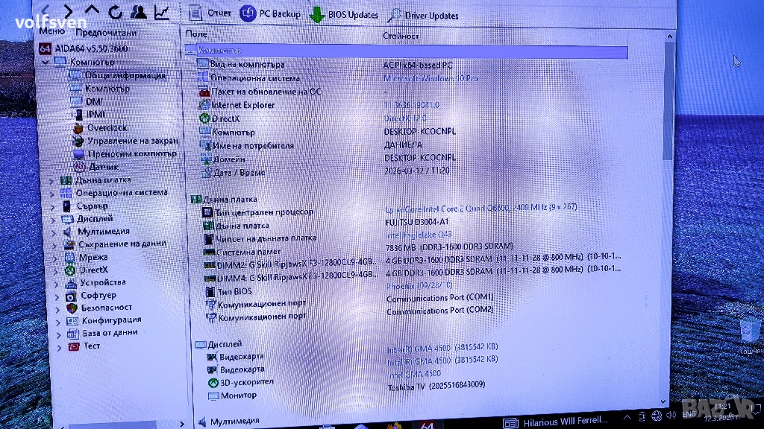Viewport: 764px width, 429px height.
Task: Open the Меню menu
Action: (x=51, y=31)
